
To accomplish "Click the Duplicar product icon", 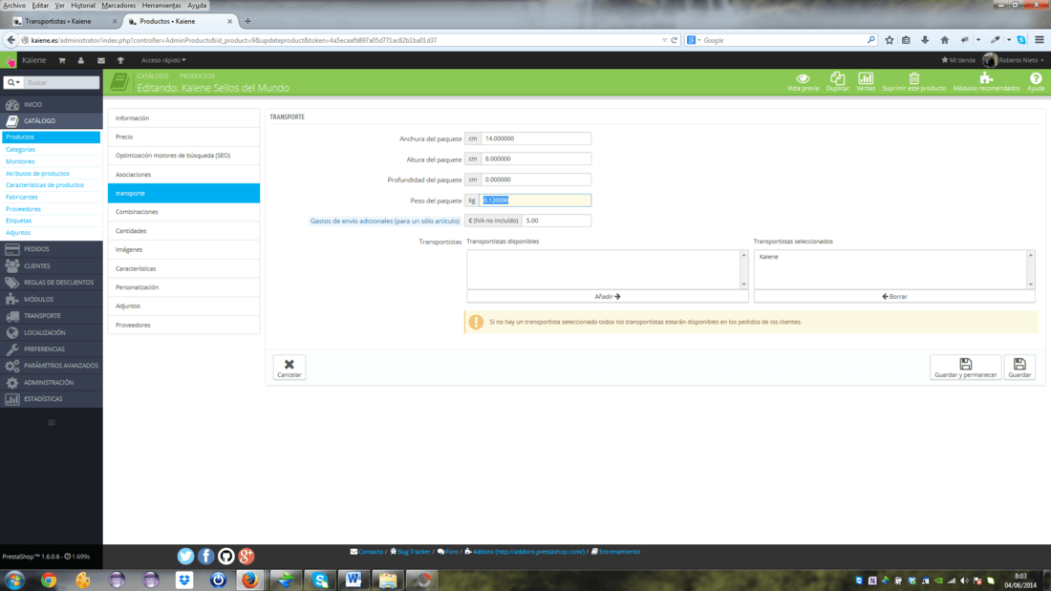I will coord(837,82).
